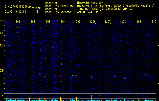The height and width of the screenshot is (101, 159).
Task: Click the 1203 time marker
Action: pos(47,21)
